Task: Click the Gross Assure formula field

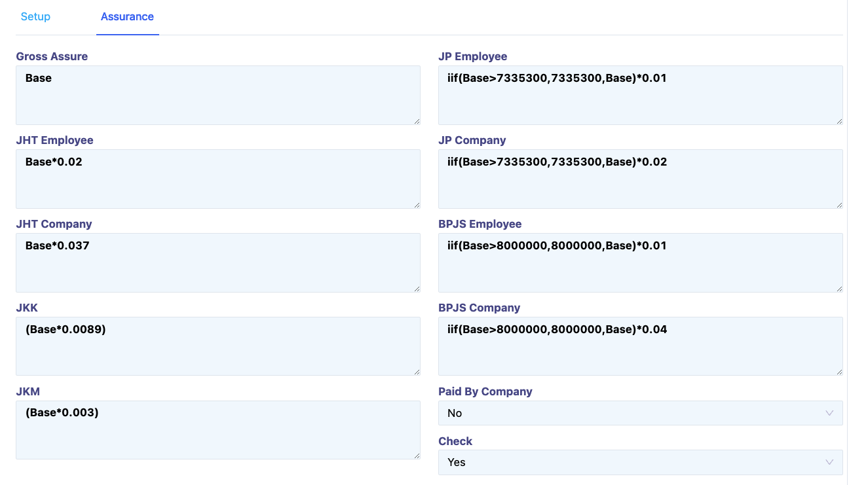Action: 217,95
